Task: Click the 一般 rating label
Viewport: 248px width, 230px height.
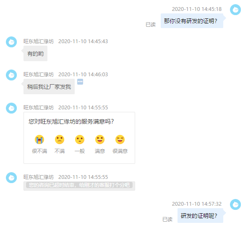Action: point(80,151)
